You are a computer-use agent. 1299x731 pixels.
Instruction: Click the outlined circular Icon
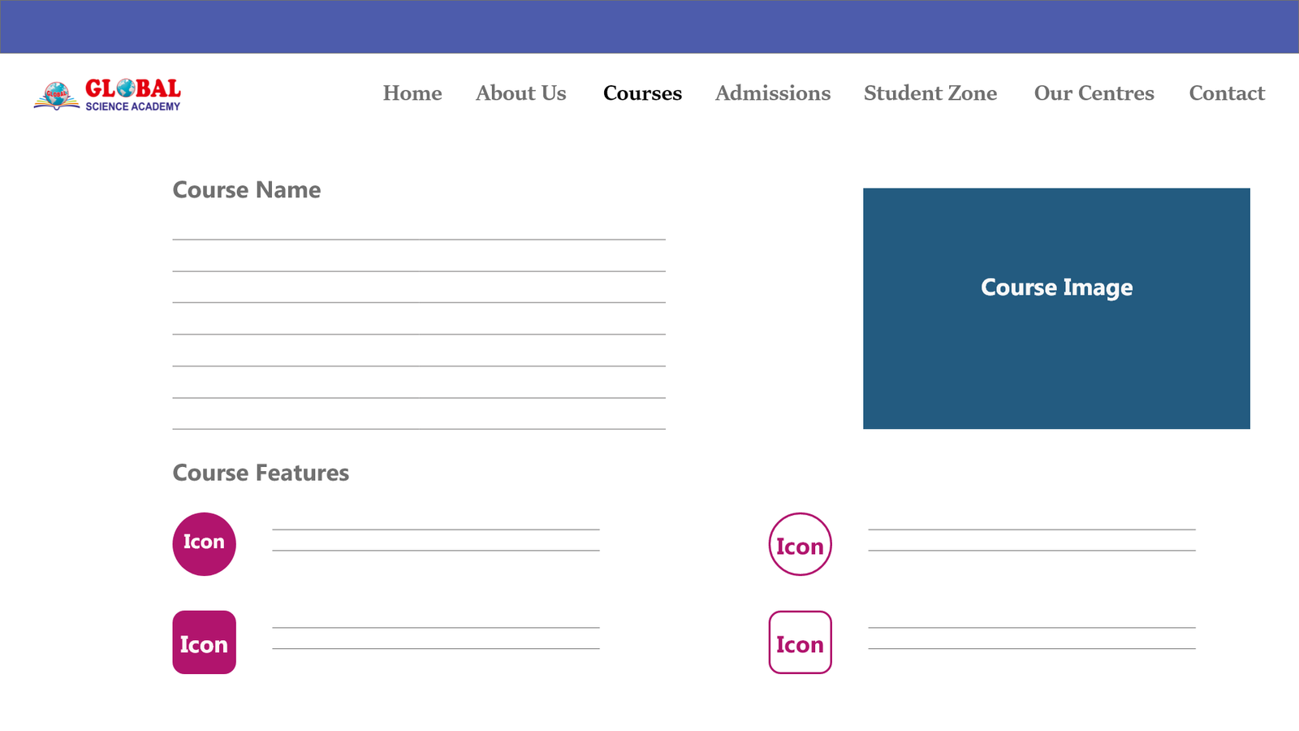(800, 544)
